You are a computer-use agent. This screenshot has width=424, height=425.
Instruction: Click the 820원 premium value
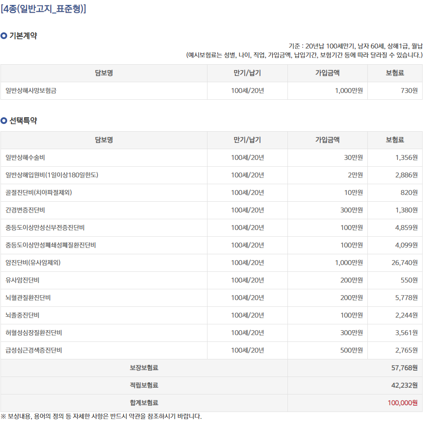click(x=409, y=192)
